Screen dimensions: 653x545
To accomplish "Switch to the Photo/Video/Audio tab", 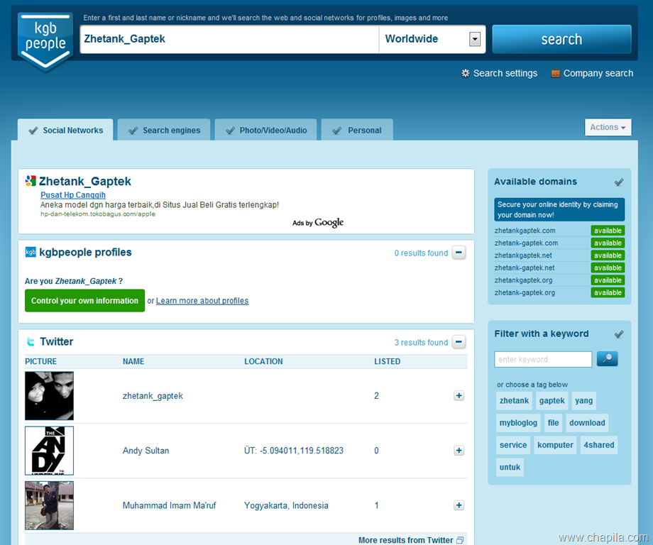I will pos(265,130).
